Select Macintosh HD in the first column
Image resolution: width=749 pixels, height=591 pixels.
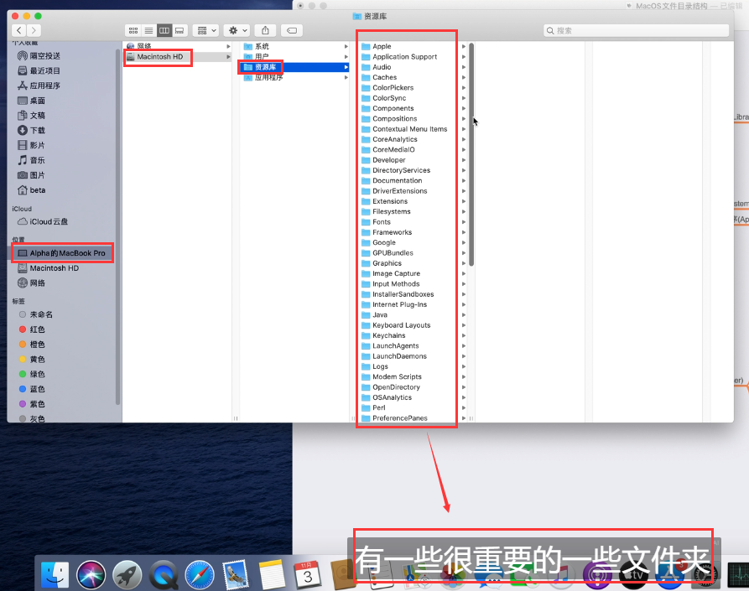click(178, 57)
